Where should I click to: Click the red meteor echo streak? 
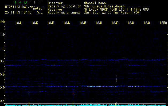pos(73,93)
